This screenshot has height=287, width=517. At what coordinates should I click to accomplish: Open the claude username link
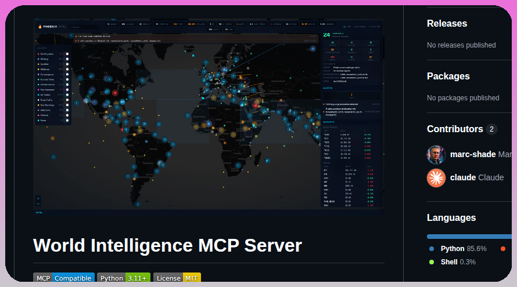pyautogui.click(x=463, y=178)
